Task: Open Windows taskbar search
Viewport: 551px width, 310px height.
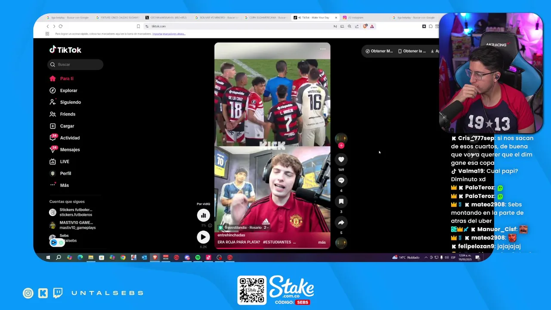Action: pyautogui.click(x=59, y=257)
